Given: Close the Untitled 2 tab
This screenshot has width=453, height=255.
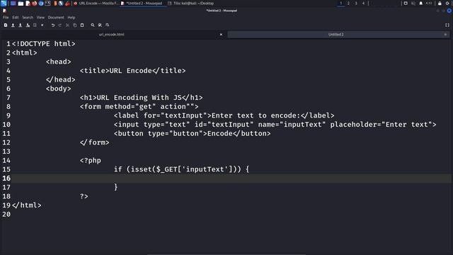Looking at the screenshot, I should tap(445, 35).
